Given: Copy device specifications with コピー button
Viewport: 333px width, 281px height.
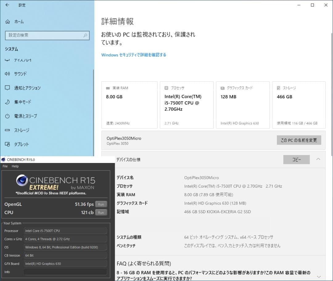Looking at the screenshot, I should coord(296,160).
